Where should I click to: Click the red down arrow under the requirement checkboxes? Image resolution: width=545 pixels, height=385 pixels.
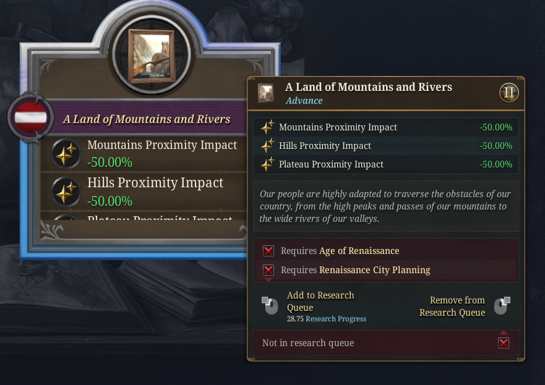268,280
